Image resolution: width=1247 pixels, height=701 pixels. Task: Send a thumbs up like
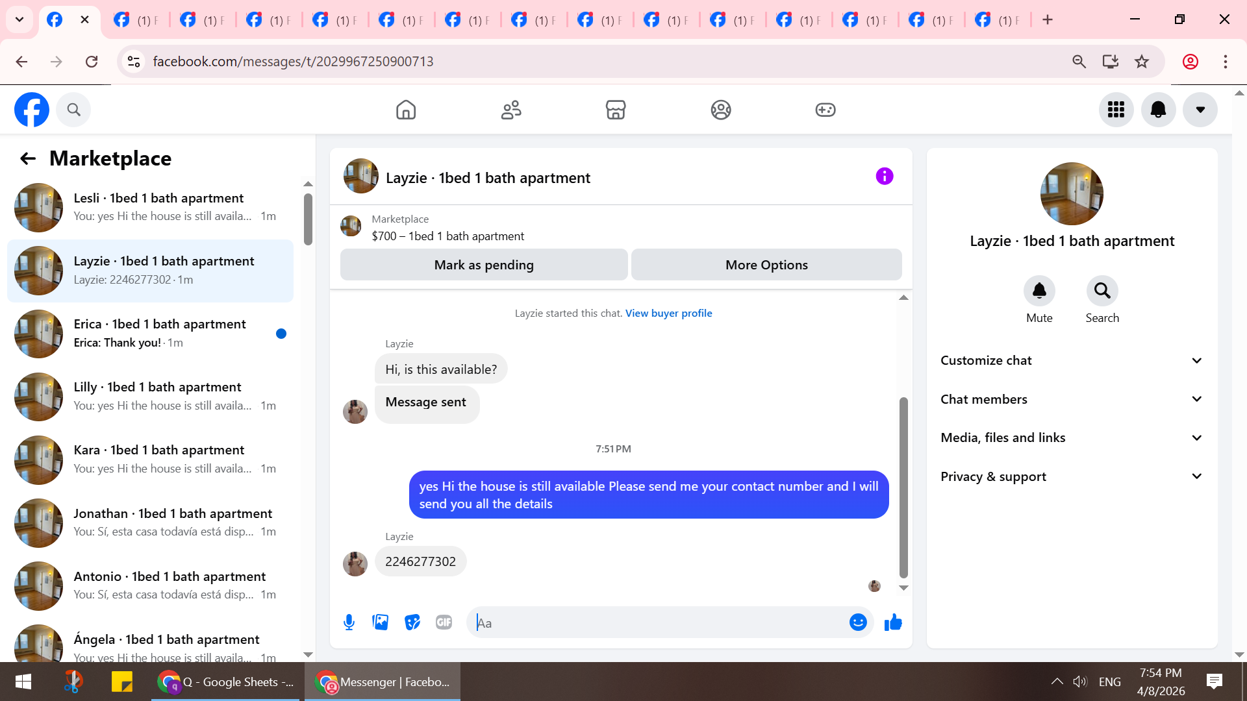click(x=893, y=622)
